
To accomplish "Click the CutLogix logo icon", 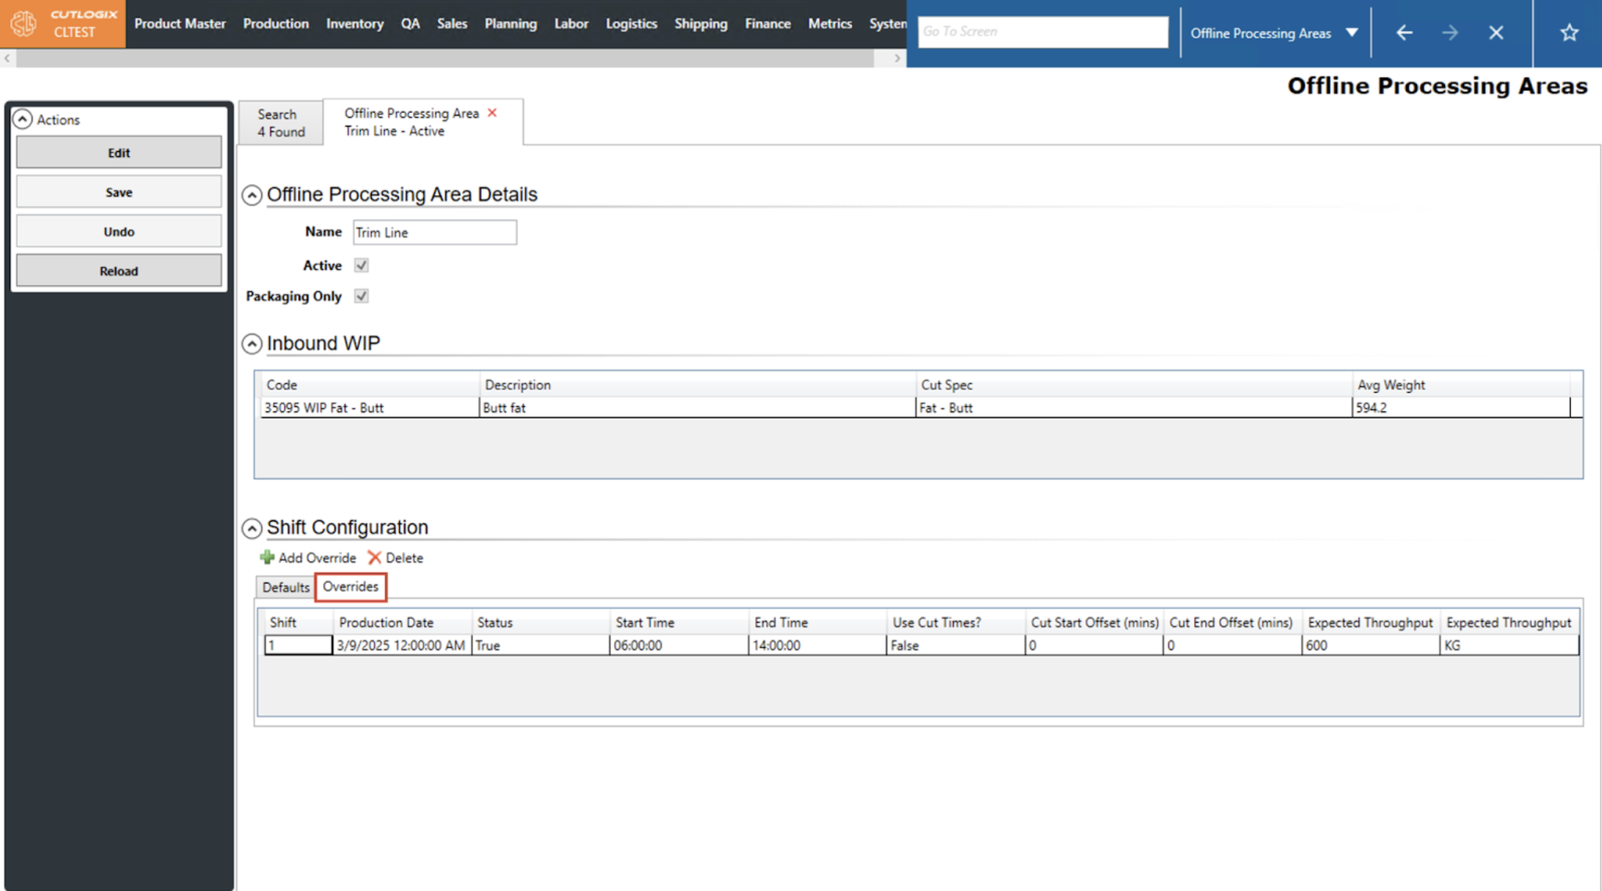I will pyautogui.click(x=24, y=24).
